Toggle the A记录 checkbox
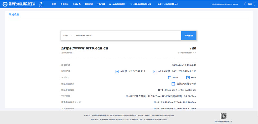The width and height of the screenshot is (258, 124). tap(117, 71)
